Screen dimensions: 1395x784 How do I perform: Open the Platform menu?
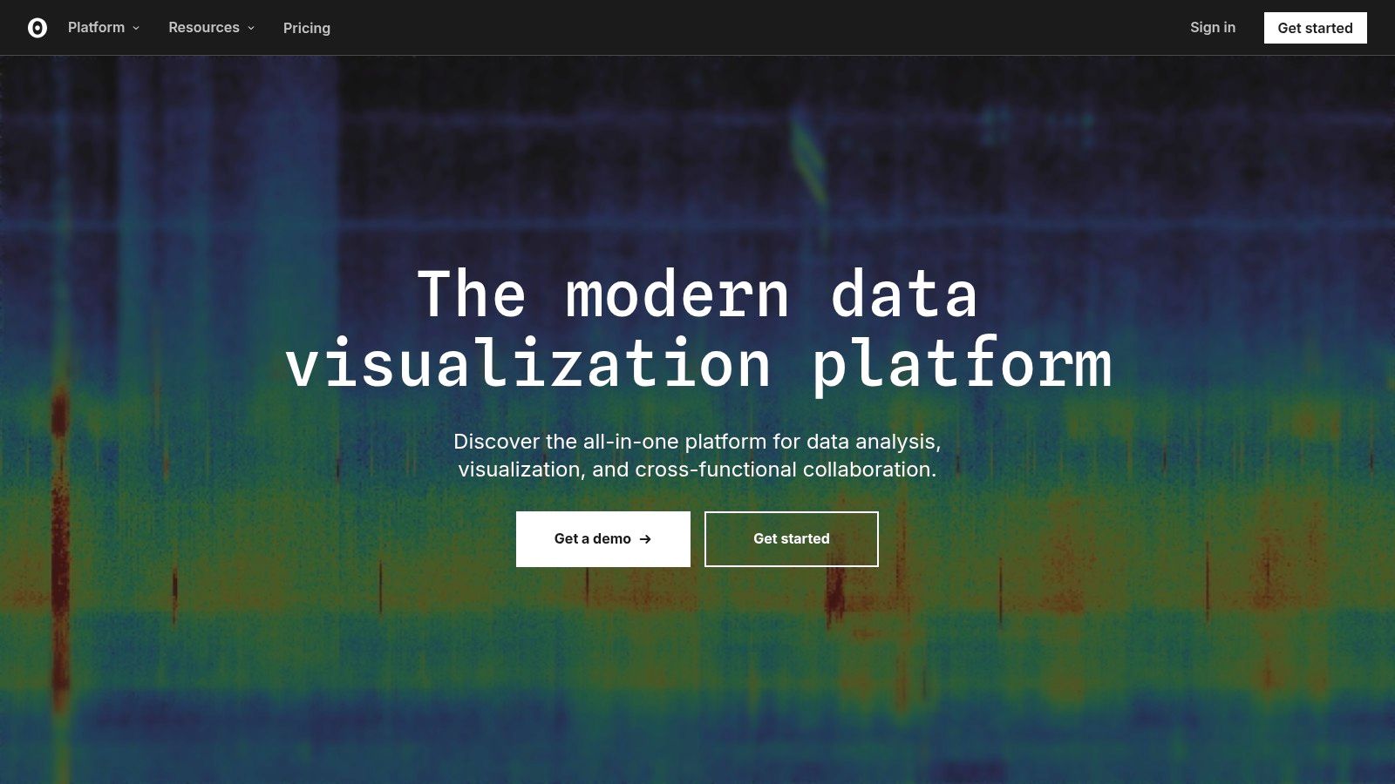pyautogui.click(x=96, y=28)
